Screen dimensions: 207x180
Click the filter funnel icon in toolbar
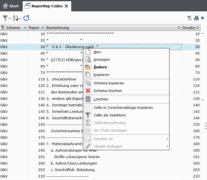[5, 18]
